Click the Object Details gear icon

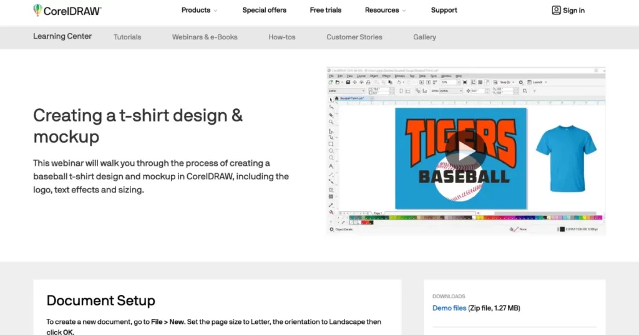point(331,229)
